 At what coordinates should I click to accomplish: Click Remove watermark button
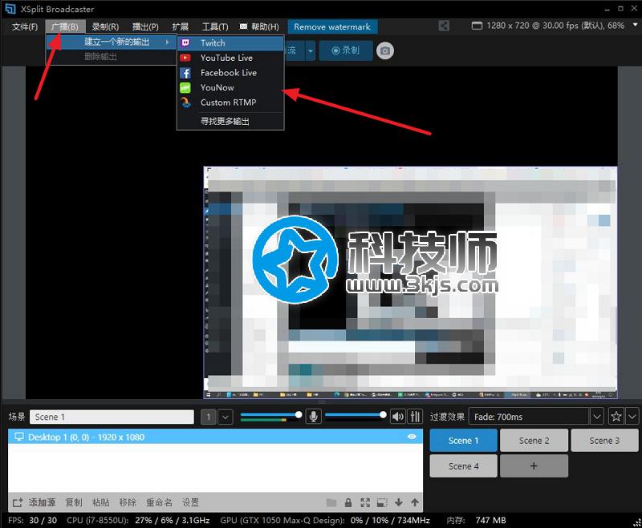coord(332,27)
